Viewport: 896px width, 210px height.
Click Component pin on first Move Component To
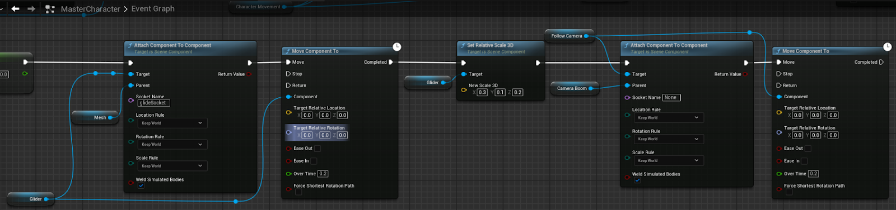click(288, 97)
